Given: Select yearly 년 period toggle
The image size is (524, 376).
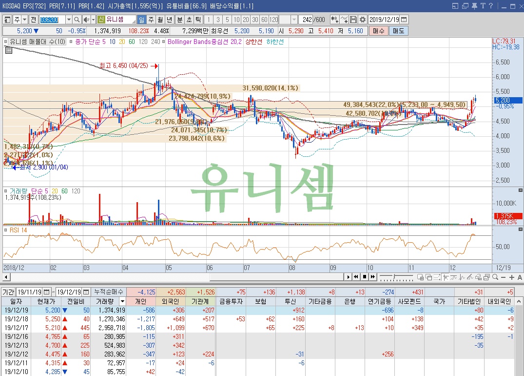Looking at the screenshot, I should click(x=170, y=20).
